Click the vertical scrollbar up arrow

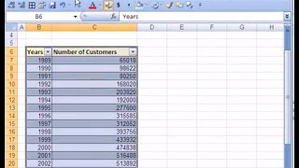(x=288, y=30)
